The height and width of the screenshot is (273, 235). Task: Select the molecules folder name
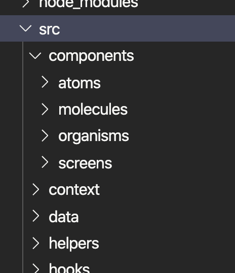[x=93, y=109]
